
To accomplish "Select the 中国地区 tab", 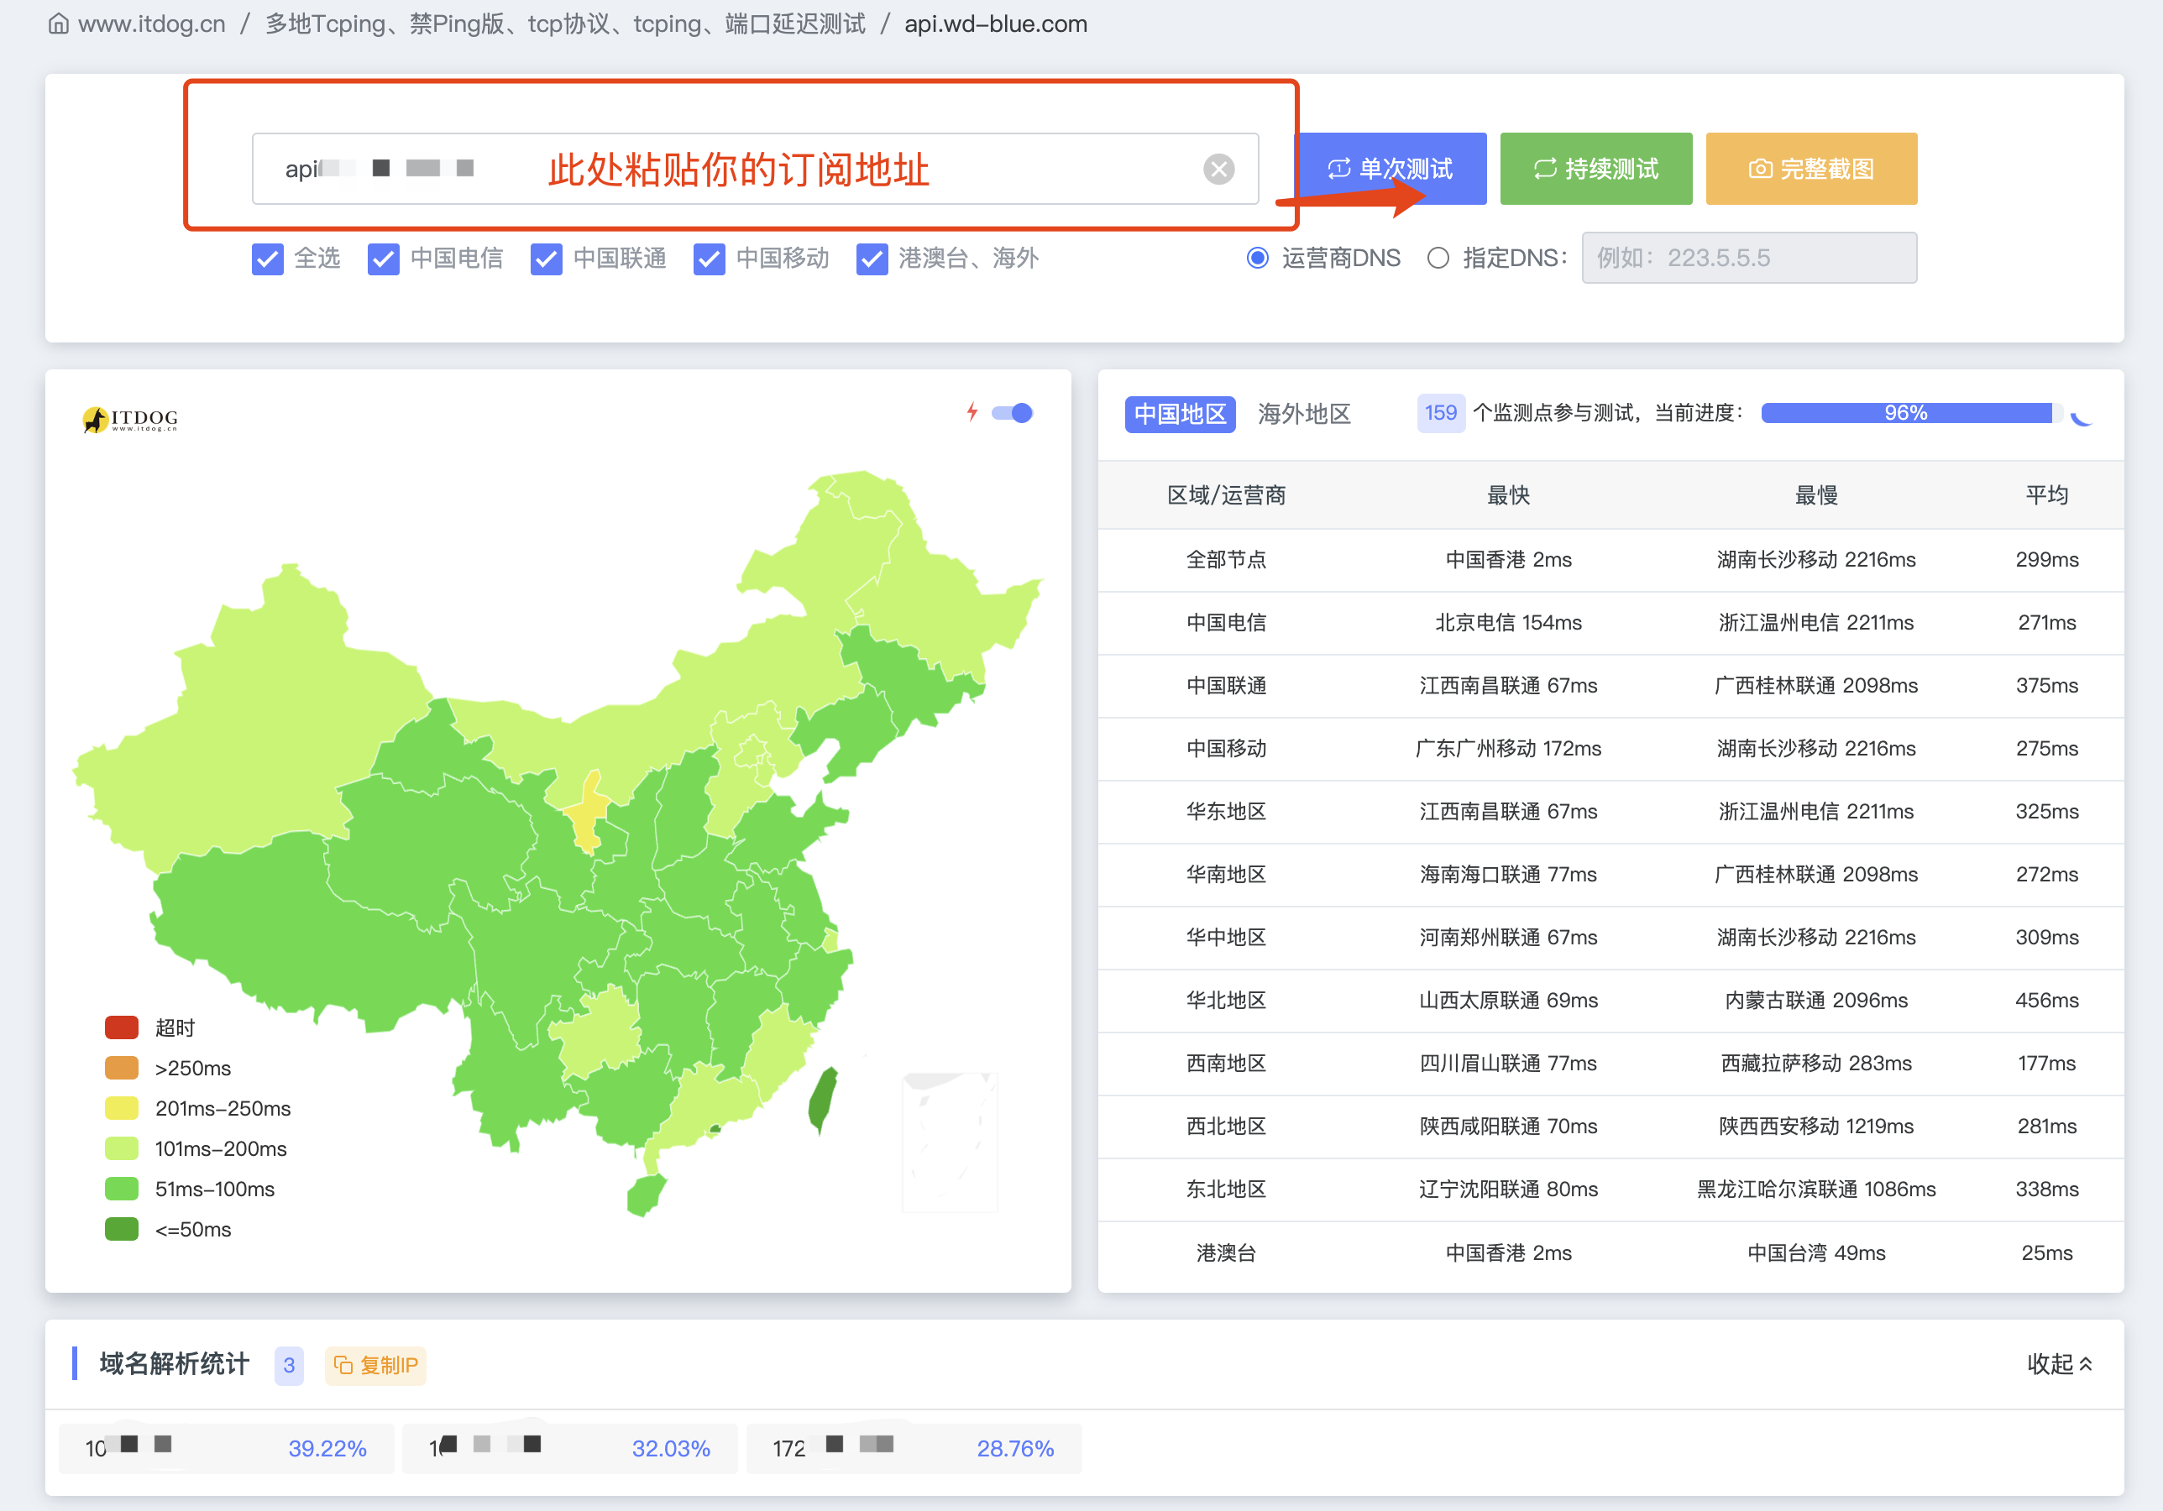I will pyautogui.click(x=1180, y=414).
